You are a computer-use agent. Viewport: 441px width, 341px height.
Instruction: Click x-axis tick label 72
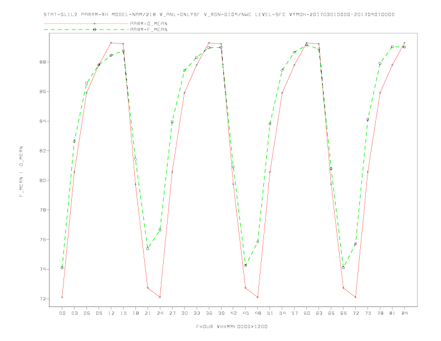[356, 313]
